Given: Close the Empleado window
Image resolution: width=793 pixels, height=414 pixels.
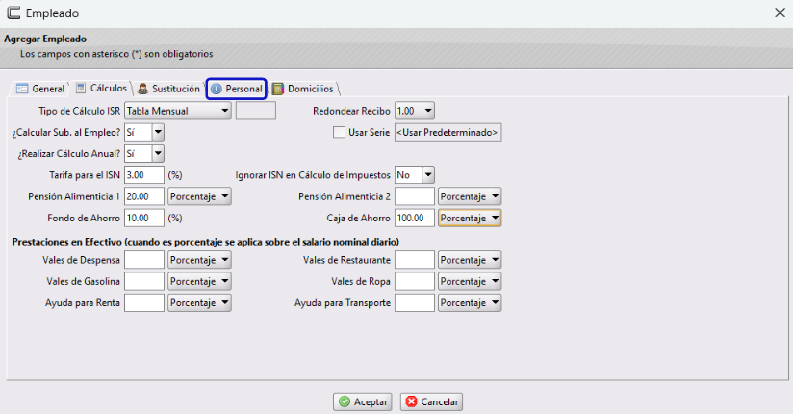Looking at the screenshot, I should pyautogui.click(x=780, y=13).
